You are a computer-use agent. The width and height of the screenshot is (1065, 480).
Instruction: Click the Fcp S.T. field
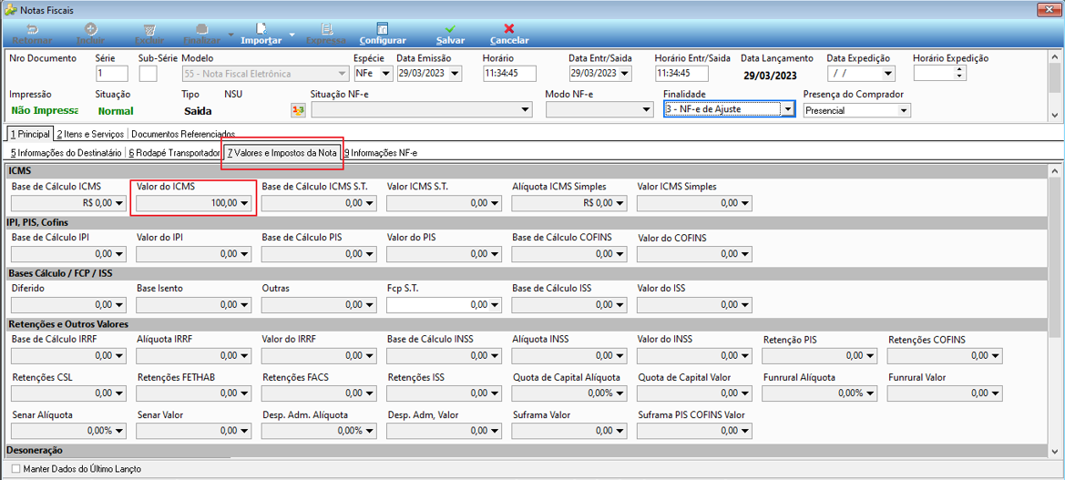(x=444, y=305)
